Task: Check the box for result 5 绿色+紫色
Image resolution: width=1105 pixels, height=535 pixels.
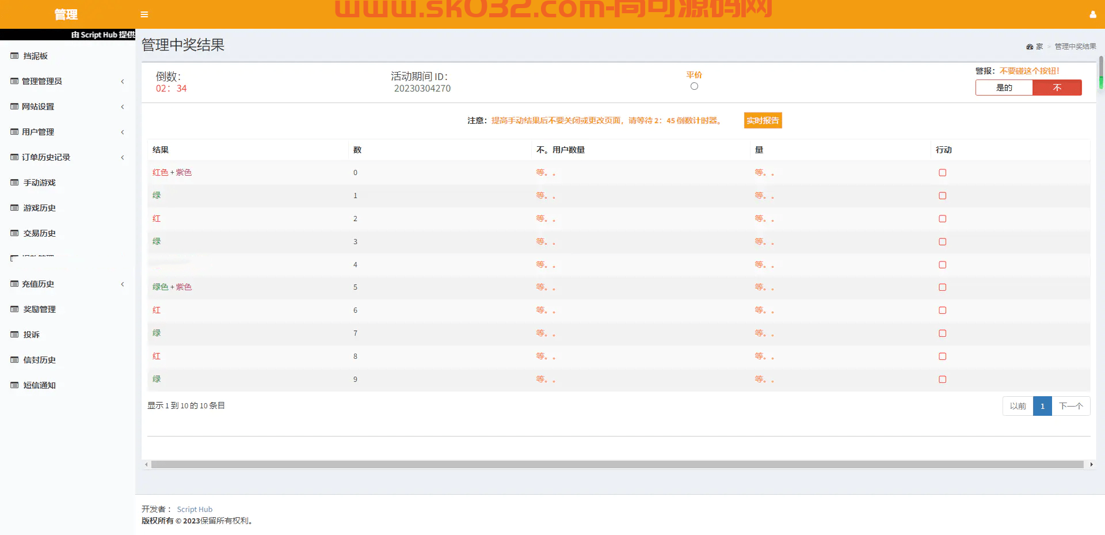Action: [x=942, y=287]
